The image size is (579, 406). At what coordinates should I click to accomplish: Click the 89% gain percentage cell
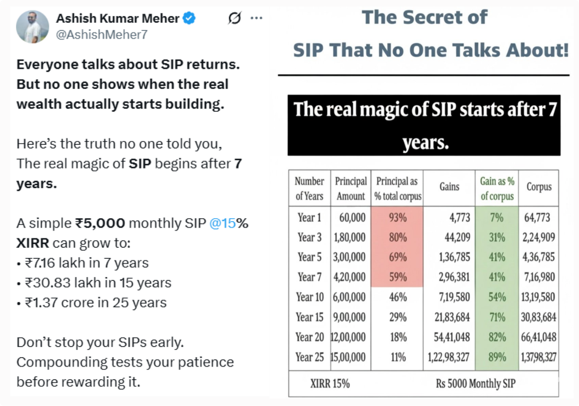(497, 357)
